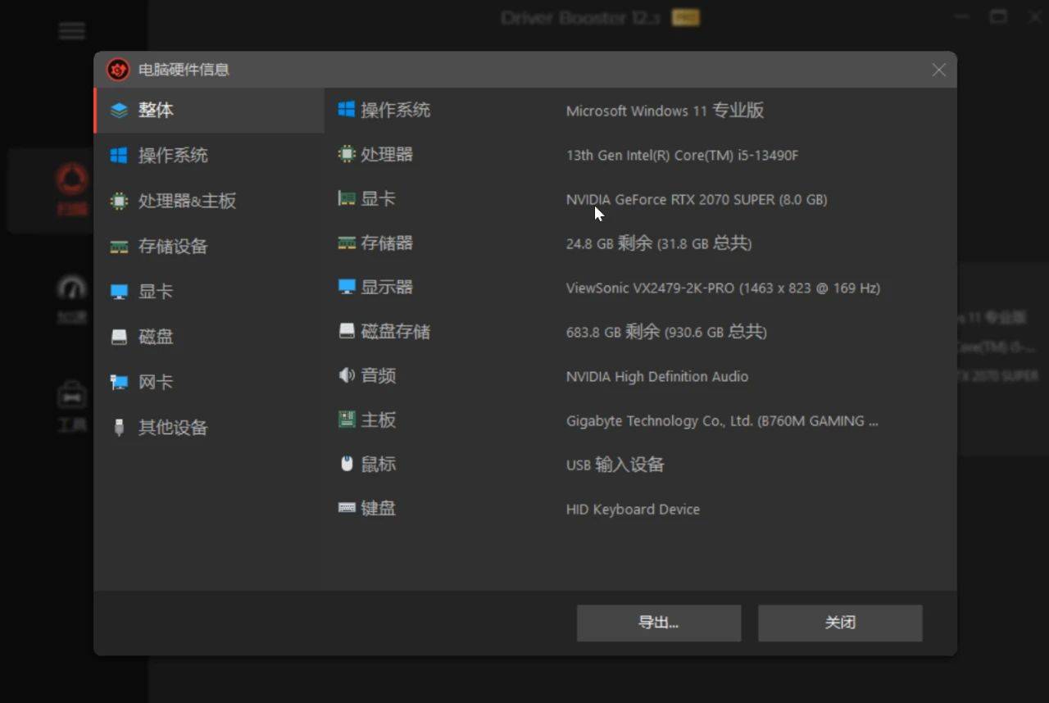Click the 电脑硬件信息 dialog title text
Viewport: 1049px width, 703px height.
point(184,70)
